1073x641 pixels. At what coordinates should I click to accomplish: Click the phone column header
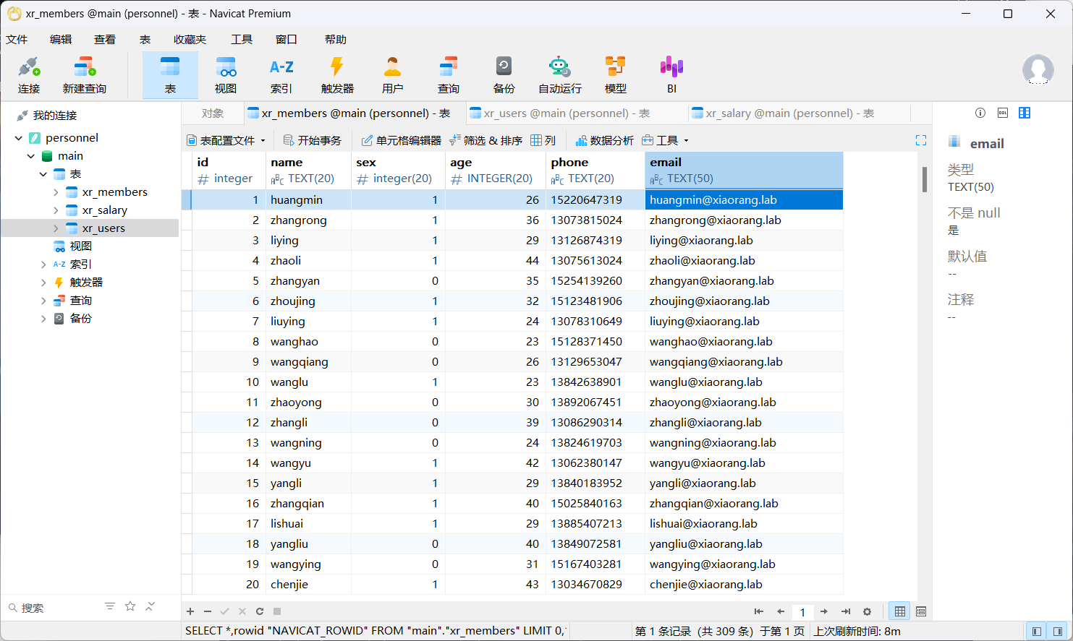(595, 171)
